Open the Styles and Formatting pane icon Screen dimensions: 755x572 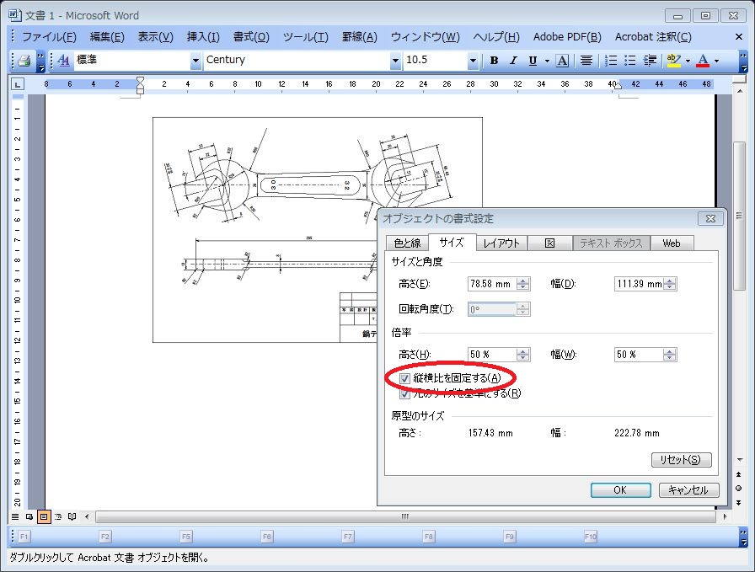point(63,61)
